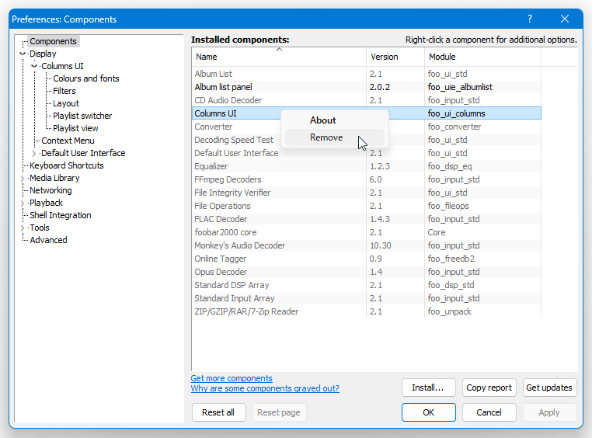Expand the Playback tree node
The width and height of the screenshot is (592, 438).
point(23,203)
